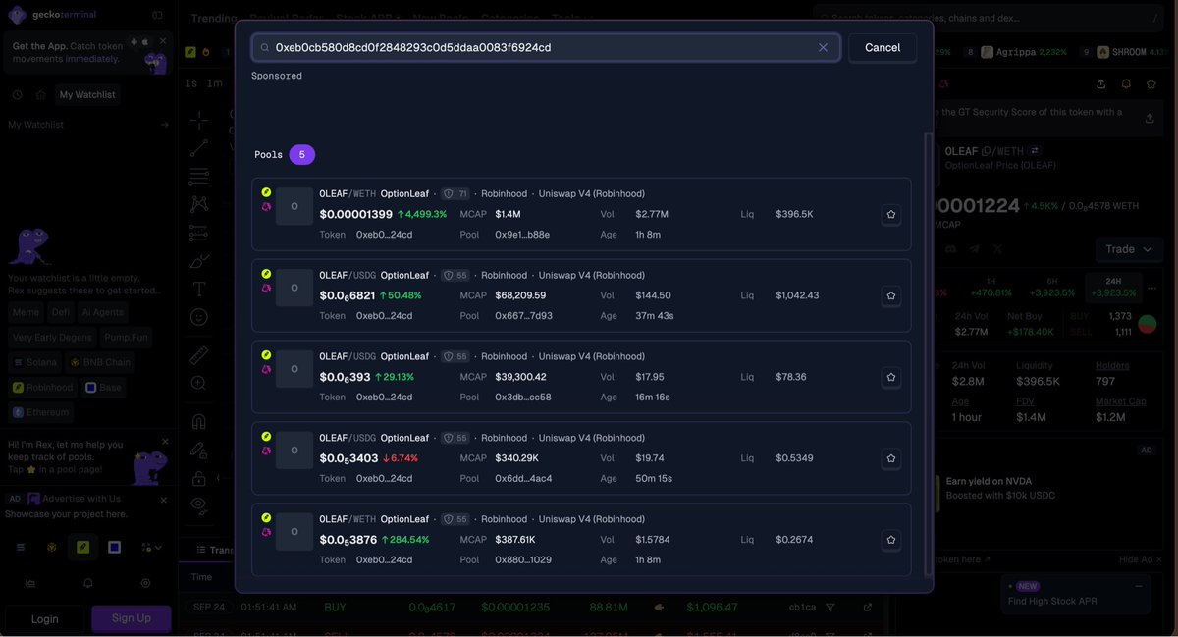Star the OLEAF/USDG $39,300.42 MCAP pool
The height and width of the screenshot is (637, 1178).
click(890, 377)
